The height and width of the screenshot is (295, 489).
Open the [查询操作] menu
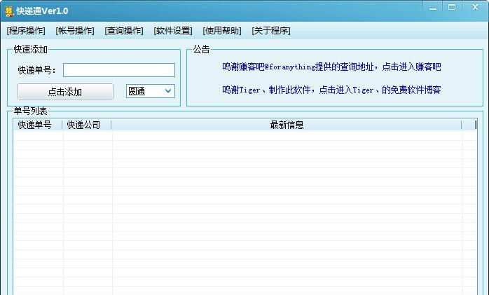click(x=124, y=31)
